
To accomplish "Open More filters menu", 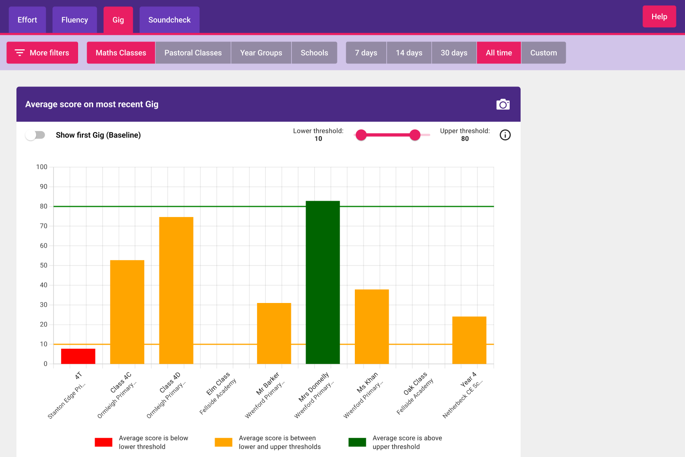I will tap(42, 53).
